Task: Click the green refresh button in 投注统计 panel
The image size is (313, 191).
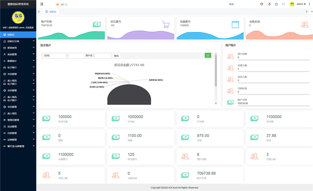Action: (x=208, y=55)
